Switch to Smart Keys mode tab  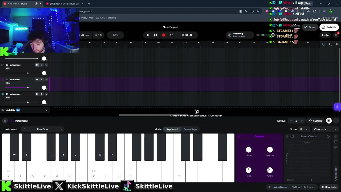[x=190, y=129]
